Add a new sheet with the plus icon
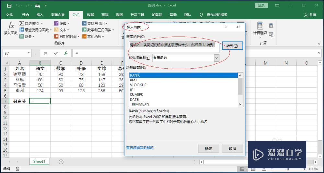324x173 pixels. [x=61, y=162]
